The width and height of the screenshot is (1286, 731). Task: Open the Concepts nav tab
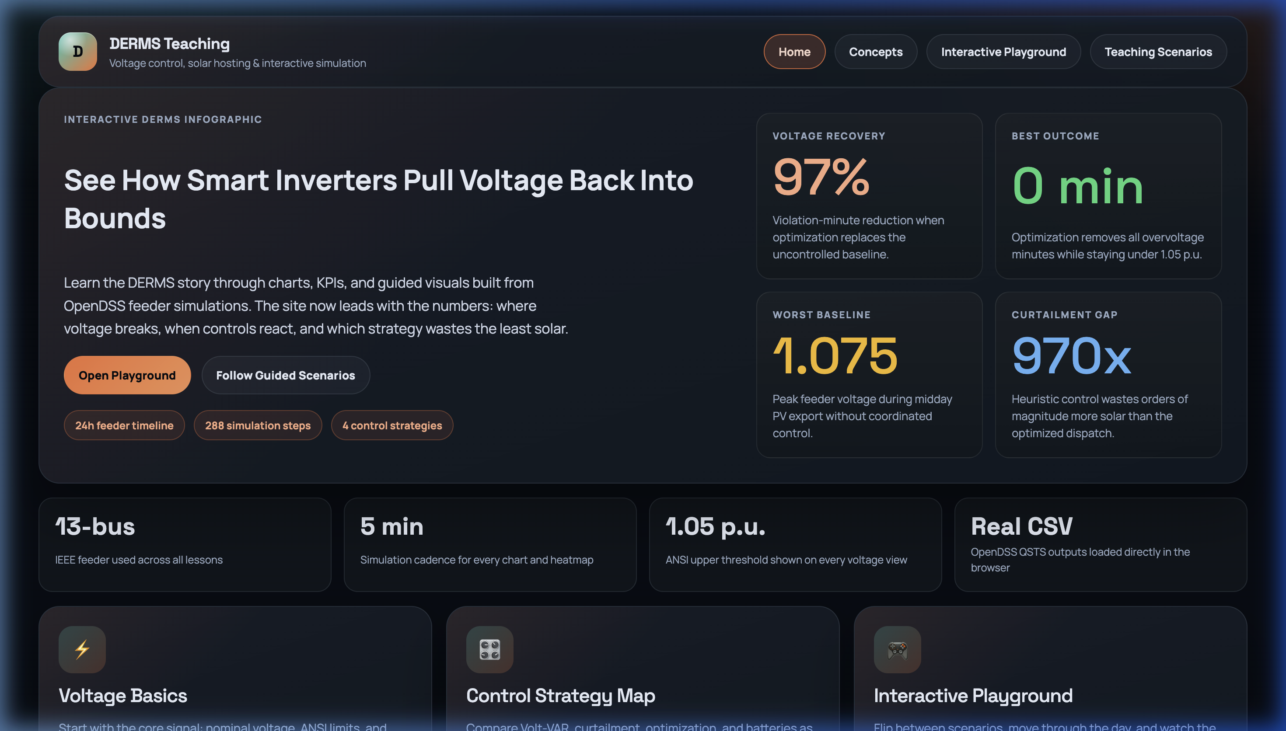[875, 52]
